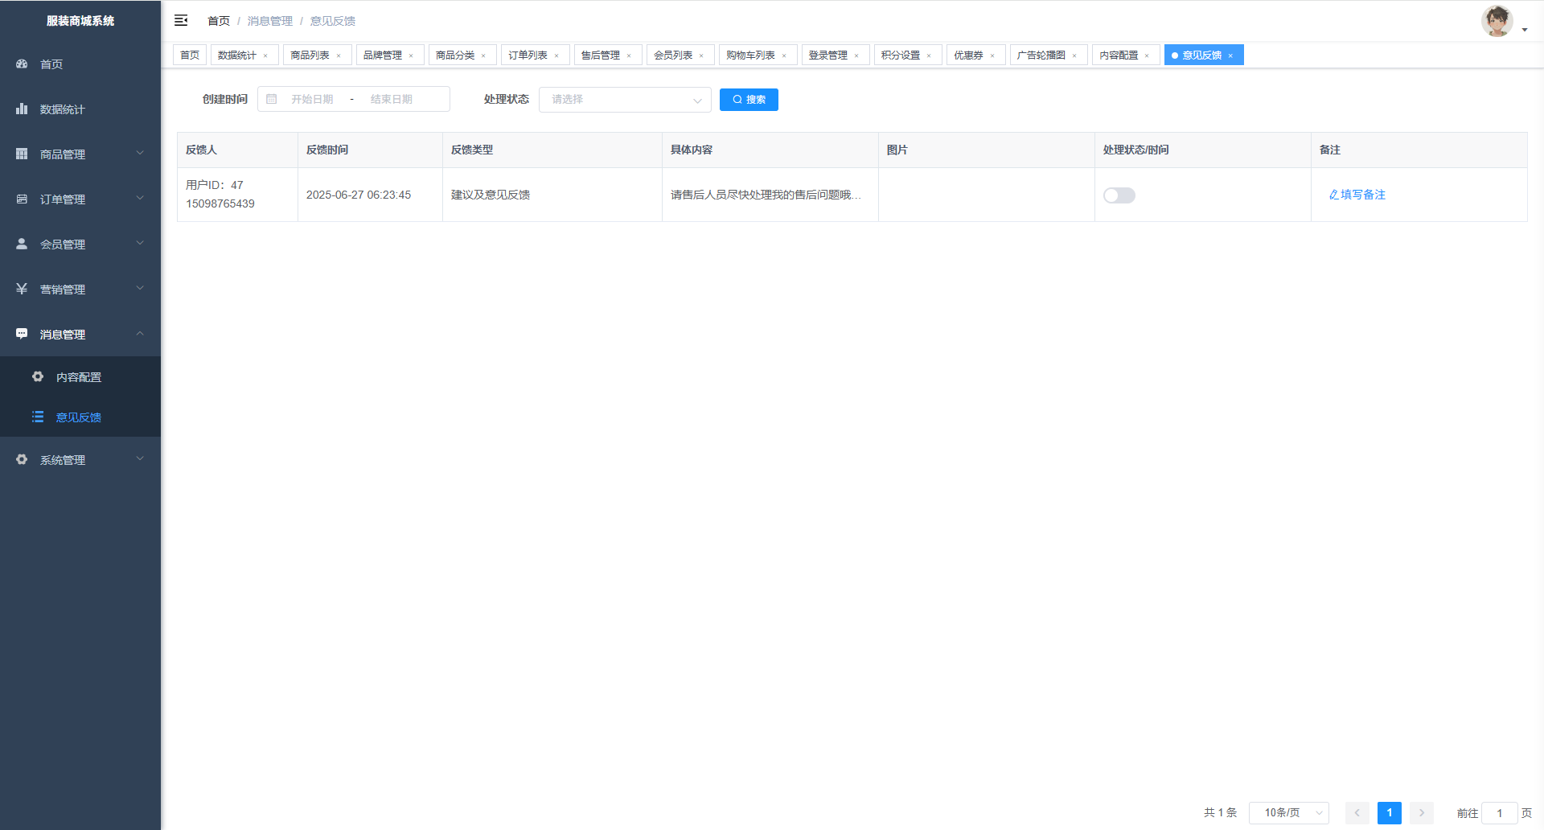Screen dimensions: 1544x830
Task: Open the user avatar menu
Action: click(1497, 22)
